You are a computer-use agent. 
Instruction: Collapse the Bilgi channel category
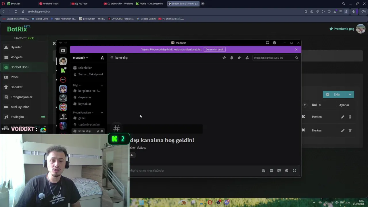click(77, 85)
